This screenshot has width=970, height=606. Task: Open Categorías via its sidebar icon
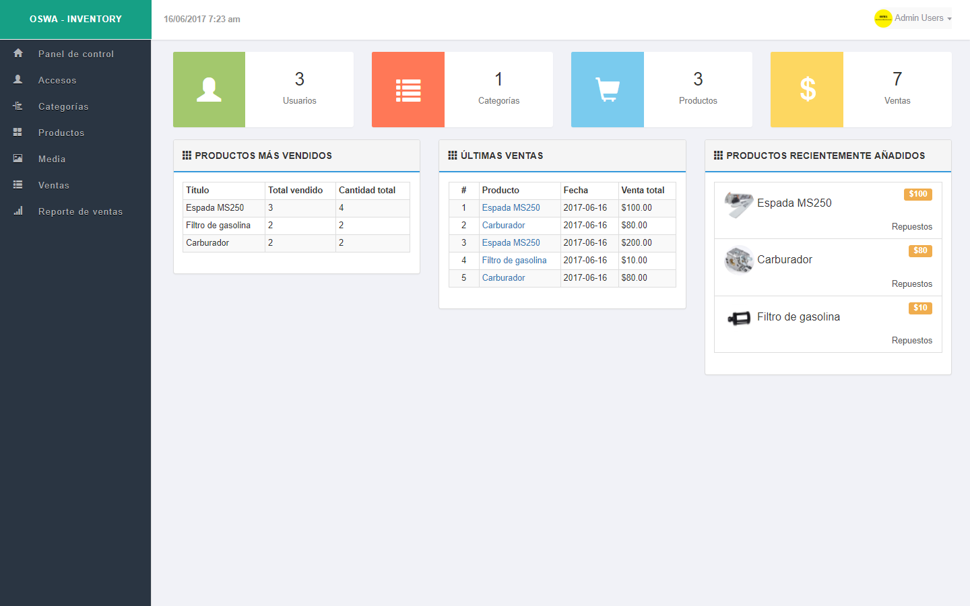(x=18, y=106)
